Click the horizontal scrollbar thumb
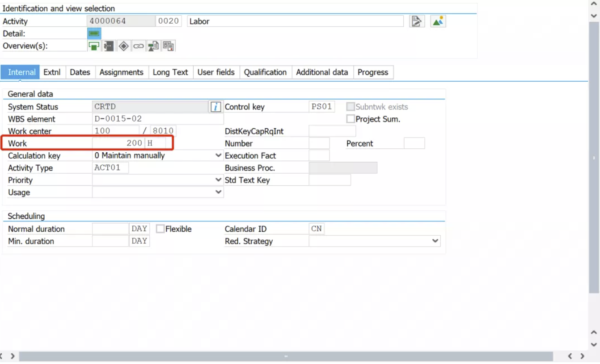600x364 pixels. [x=286, y=356]
